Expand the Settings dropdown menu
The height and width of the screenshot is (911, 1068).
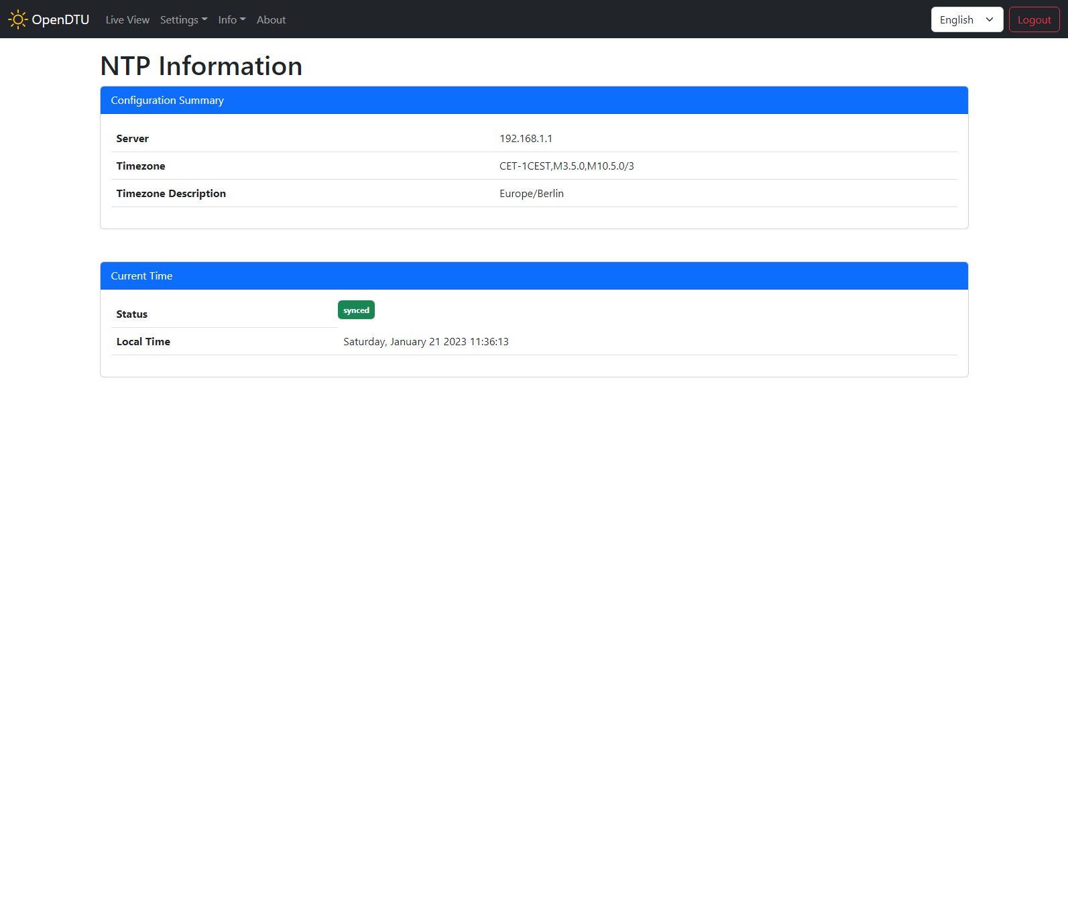183,20
